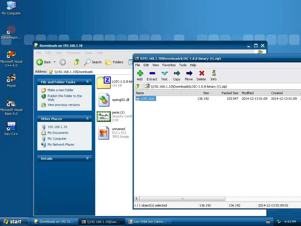Viewport: 301px width, 226px height.
Task: Click the 7-Zip taskbar button
Action: click(101, 222)
